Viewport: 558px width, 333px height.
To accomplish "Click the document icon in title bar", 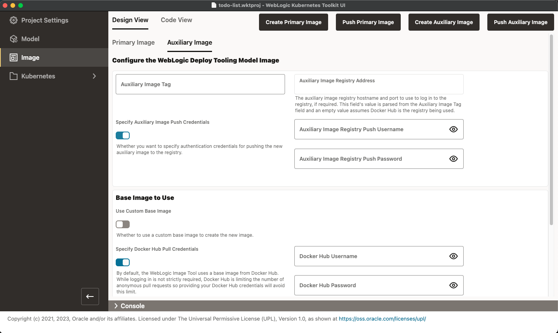I will [214, 5].
